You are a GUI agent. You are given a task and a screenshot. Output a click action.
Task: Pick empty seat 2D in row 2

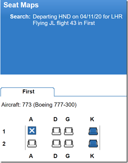(56, 143)
